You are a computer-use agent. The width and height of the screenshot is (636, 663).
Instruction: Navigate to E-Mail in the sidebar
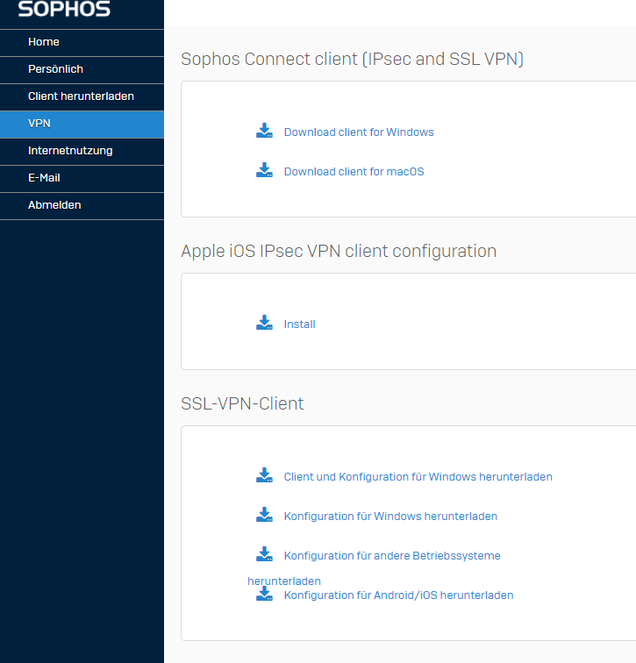pyautogui.click(x=44, y=178)
